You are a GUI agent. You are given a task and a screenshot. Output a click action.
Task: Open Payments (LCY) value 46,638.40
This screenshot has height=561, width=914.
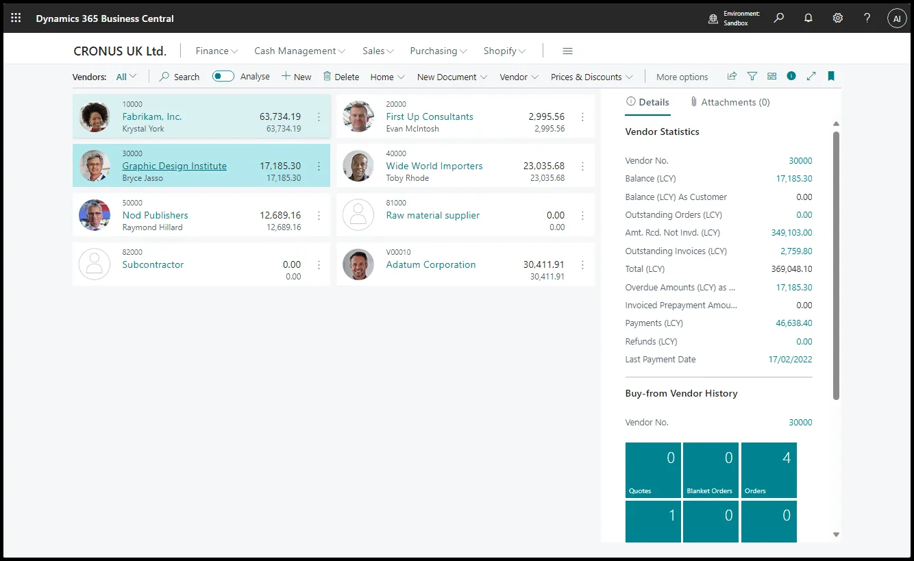click(x=794, y=323)
